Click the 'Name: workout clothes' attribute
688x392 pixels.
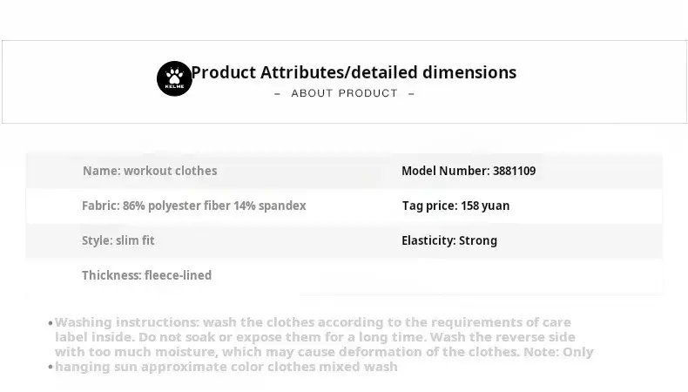(150, 171)
